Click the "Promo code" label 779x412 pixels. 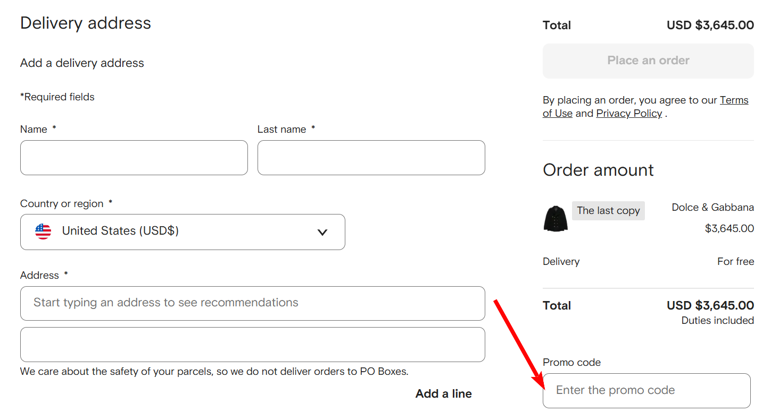(x=571, y=363)
